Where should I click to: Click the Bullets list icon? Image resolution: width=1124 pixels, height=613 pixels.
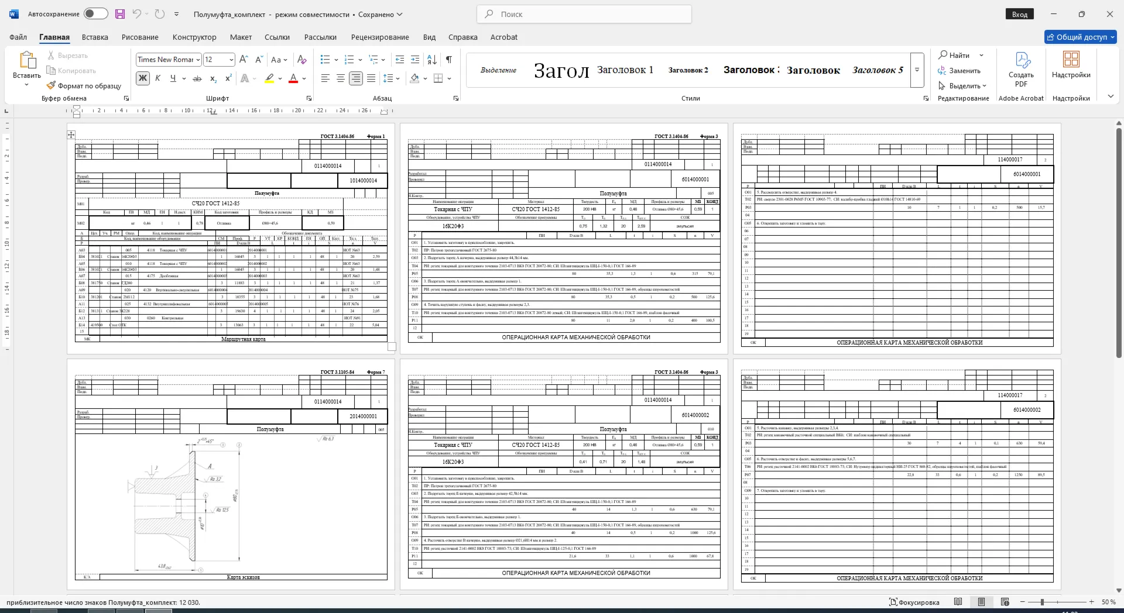[325, 60]
